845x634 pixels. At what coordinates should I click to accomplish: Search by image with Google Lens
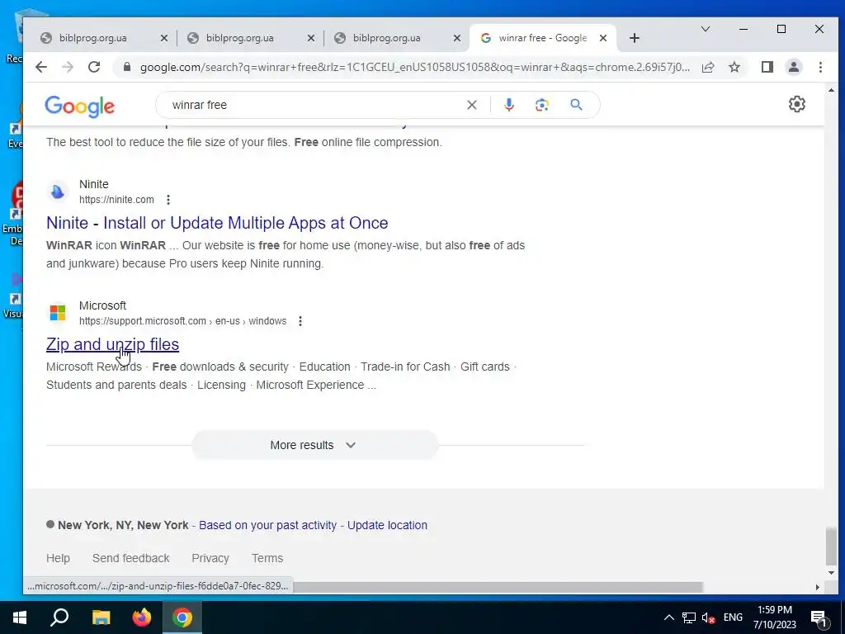coord(541,105)
